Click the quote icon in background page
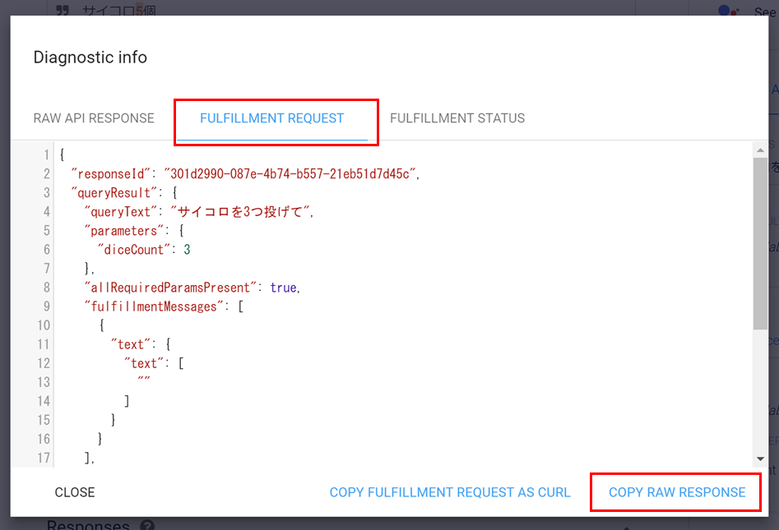779x530 pixels. [62, 9]
